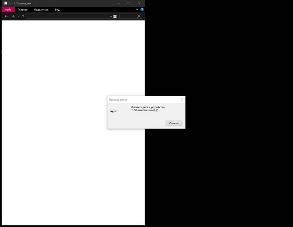Open Help with the blue question icon

click(142, 9)
